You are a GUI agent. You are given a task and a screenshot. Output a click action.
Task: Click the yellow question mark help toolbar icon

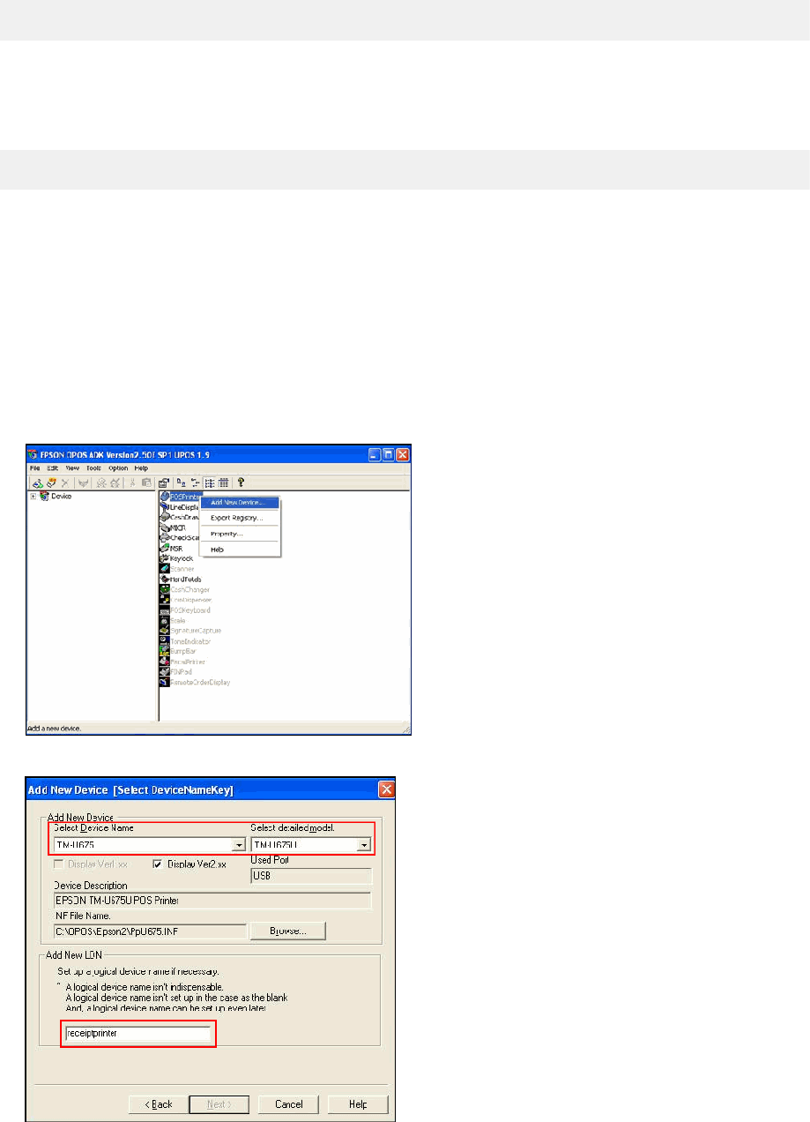click(x=241, y=482)
